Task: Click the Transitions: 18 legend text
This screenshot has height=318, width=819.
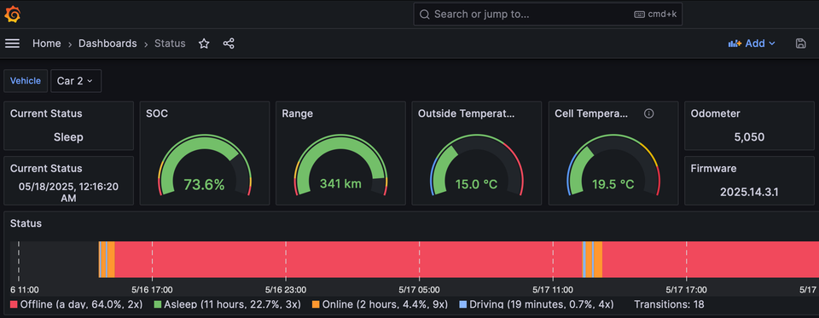Action: tap(669, 304)
